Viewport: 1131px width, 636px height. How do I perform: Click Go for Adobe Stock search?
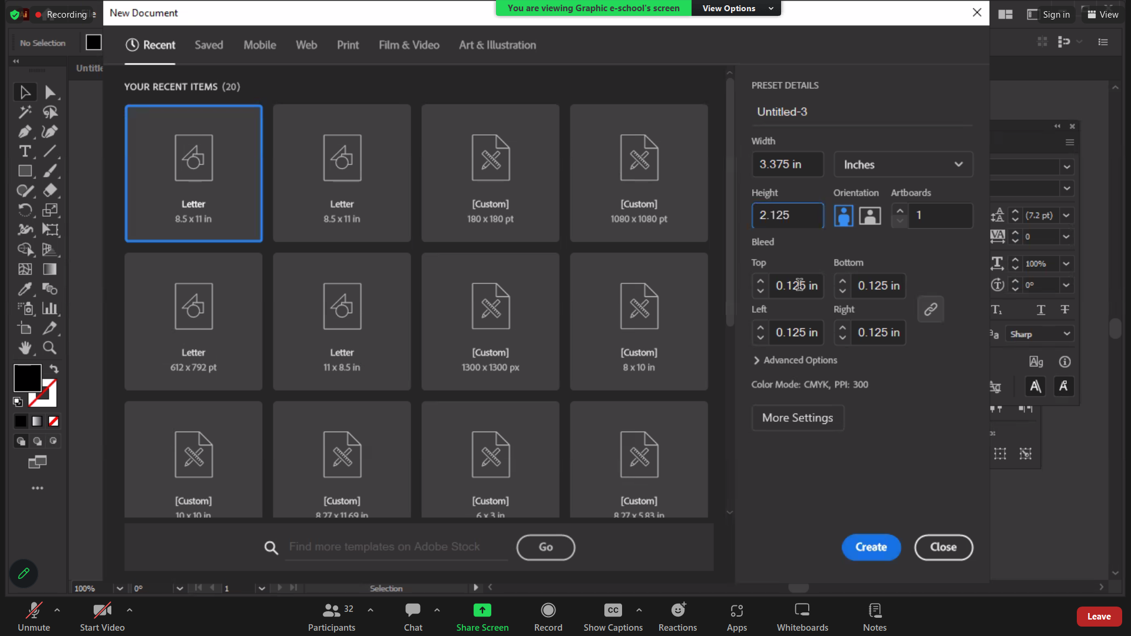[545, 547]
